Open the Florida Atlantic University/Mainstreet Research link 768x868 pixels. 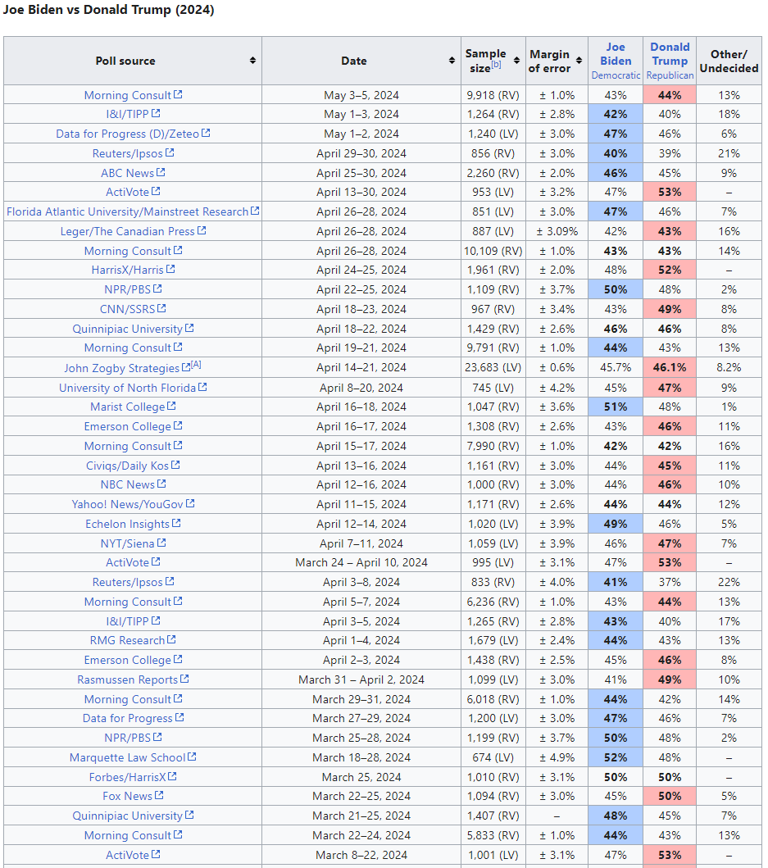[x=127, y=211]
